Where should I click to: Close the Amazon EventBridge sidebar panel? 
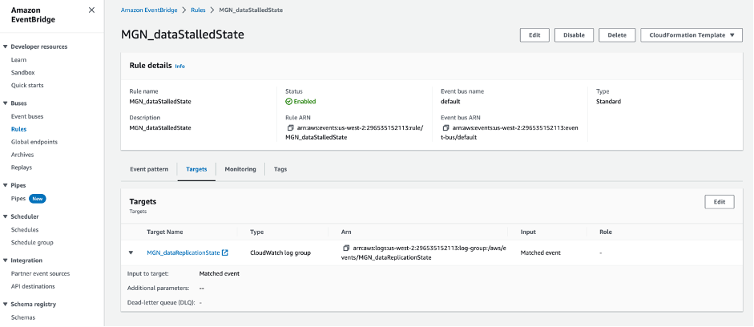pyautogui.click(x=91, y=10)
